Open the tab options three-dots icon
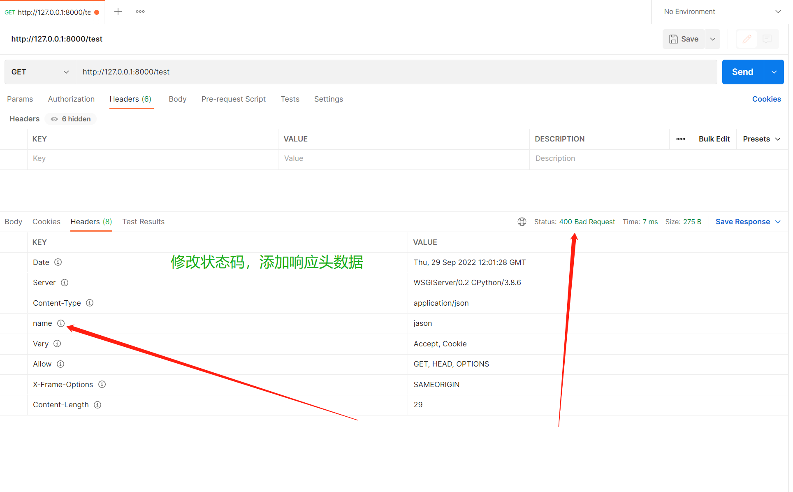 click(140, 12)
